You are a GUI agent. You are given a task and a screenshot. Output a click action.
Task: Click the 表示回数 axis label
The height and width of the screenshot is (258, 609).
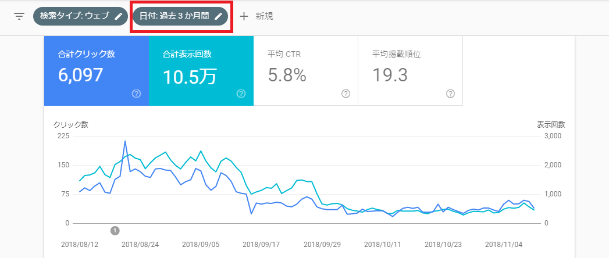(x=551, y=124)
